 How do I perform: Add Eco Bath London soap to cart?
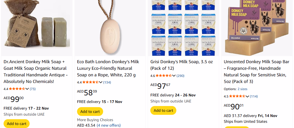90,112
